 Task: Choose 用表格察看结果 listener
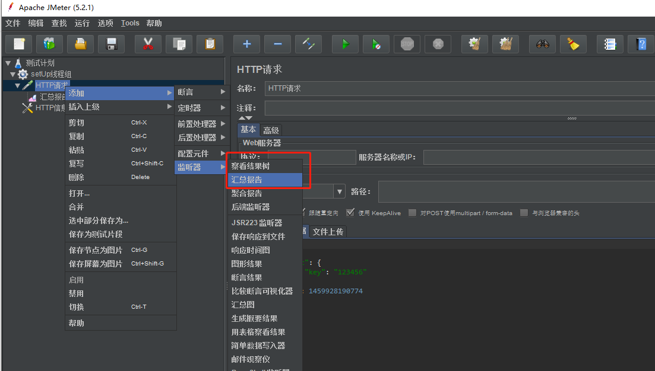(x=265, y=332)
